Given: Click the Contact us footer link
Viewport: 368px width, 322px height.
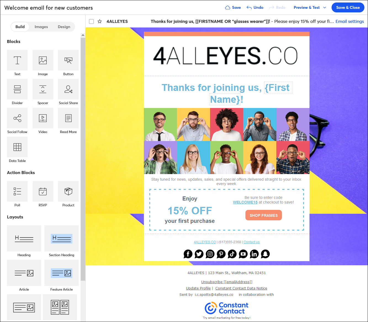Looking at the screenshot, I should (x=251, y=242).
